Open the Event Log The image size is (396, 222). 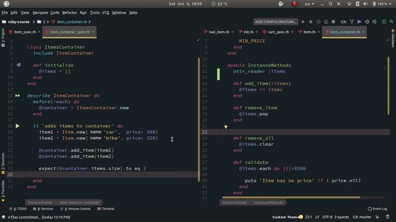pyautogui.click(x=377, y=208)
